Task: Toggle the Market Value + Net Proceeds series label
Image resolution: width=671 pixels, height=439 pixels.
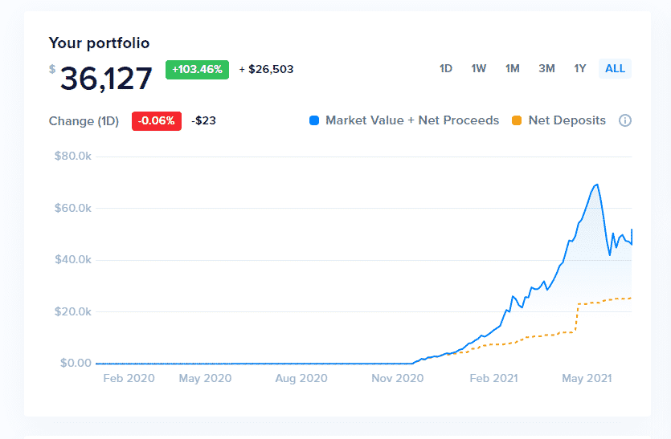Action: pyautogui.click(x=412, y=120)
